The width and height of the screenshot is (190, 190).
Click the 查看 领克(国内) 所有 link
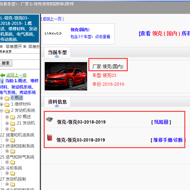[164, 33]
